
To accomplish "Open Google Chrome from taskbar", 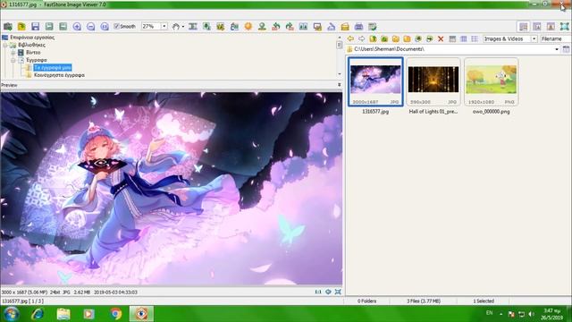I will click(115, 314).
